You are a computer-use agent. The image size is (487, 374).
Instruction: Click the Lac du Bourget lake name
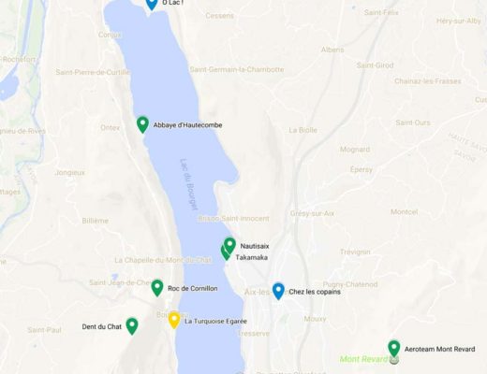[x=189, y=184]
